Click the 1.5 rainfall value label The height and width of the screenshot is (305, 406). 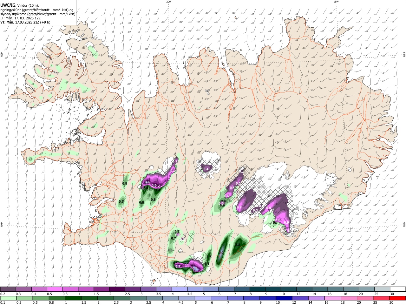(209, 257)
